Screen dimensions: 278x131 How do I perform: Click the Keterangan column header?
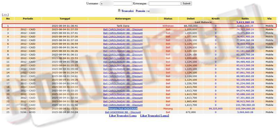click(123, 19)
